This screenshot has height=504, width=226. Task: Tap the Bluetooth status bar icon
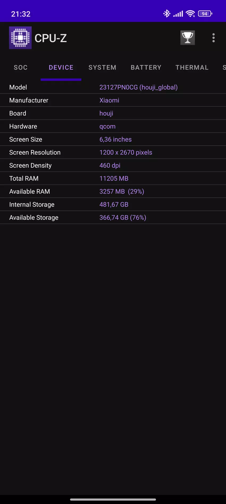coord(167,14)
